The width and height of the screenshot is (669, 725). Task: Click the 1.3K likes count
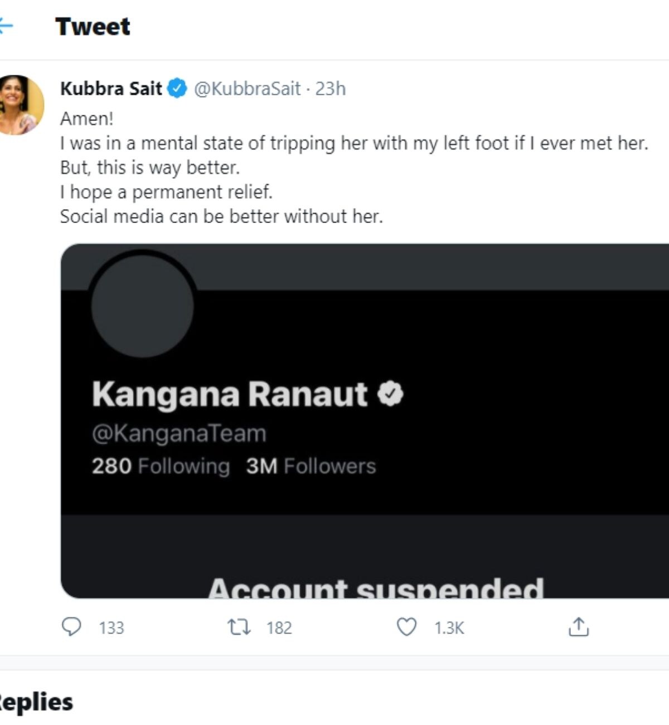pyautogui.click(x=449, y=628)
